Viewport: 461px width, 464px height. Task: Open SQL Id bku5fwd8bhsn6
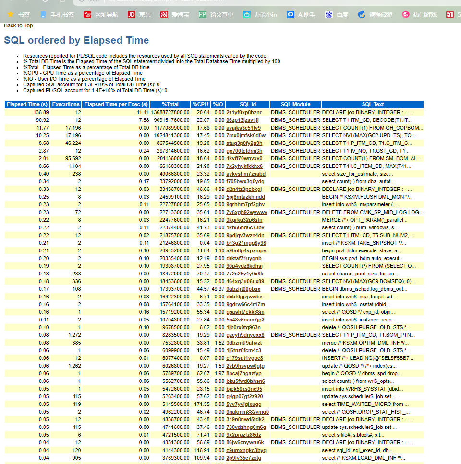click(x=245, y=382)
